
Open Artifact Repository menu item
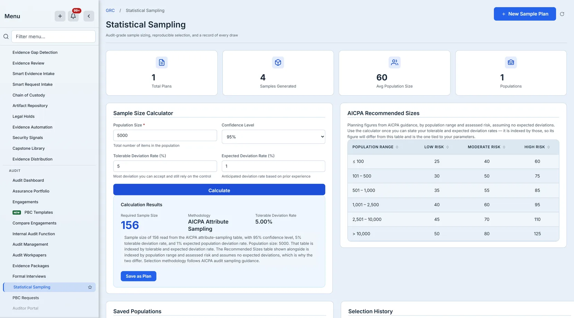[x=30, y=106]
